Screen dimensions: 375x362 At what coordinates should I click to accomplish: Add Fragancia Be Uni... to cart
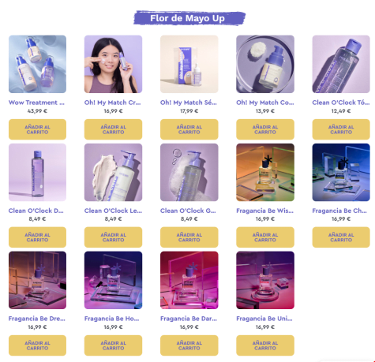[265, 345]
